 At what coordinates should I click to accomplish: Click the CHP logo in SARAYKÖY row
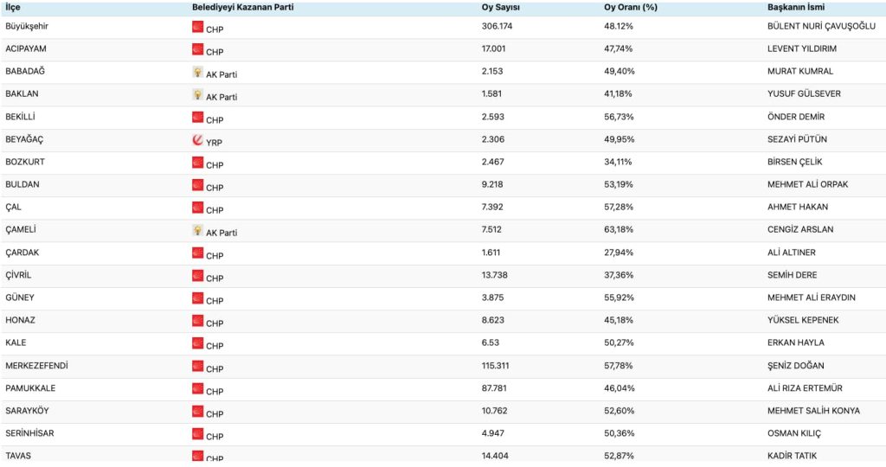197,412
